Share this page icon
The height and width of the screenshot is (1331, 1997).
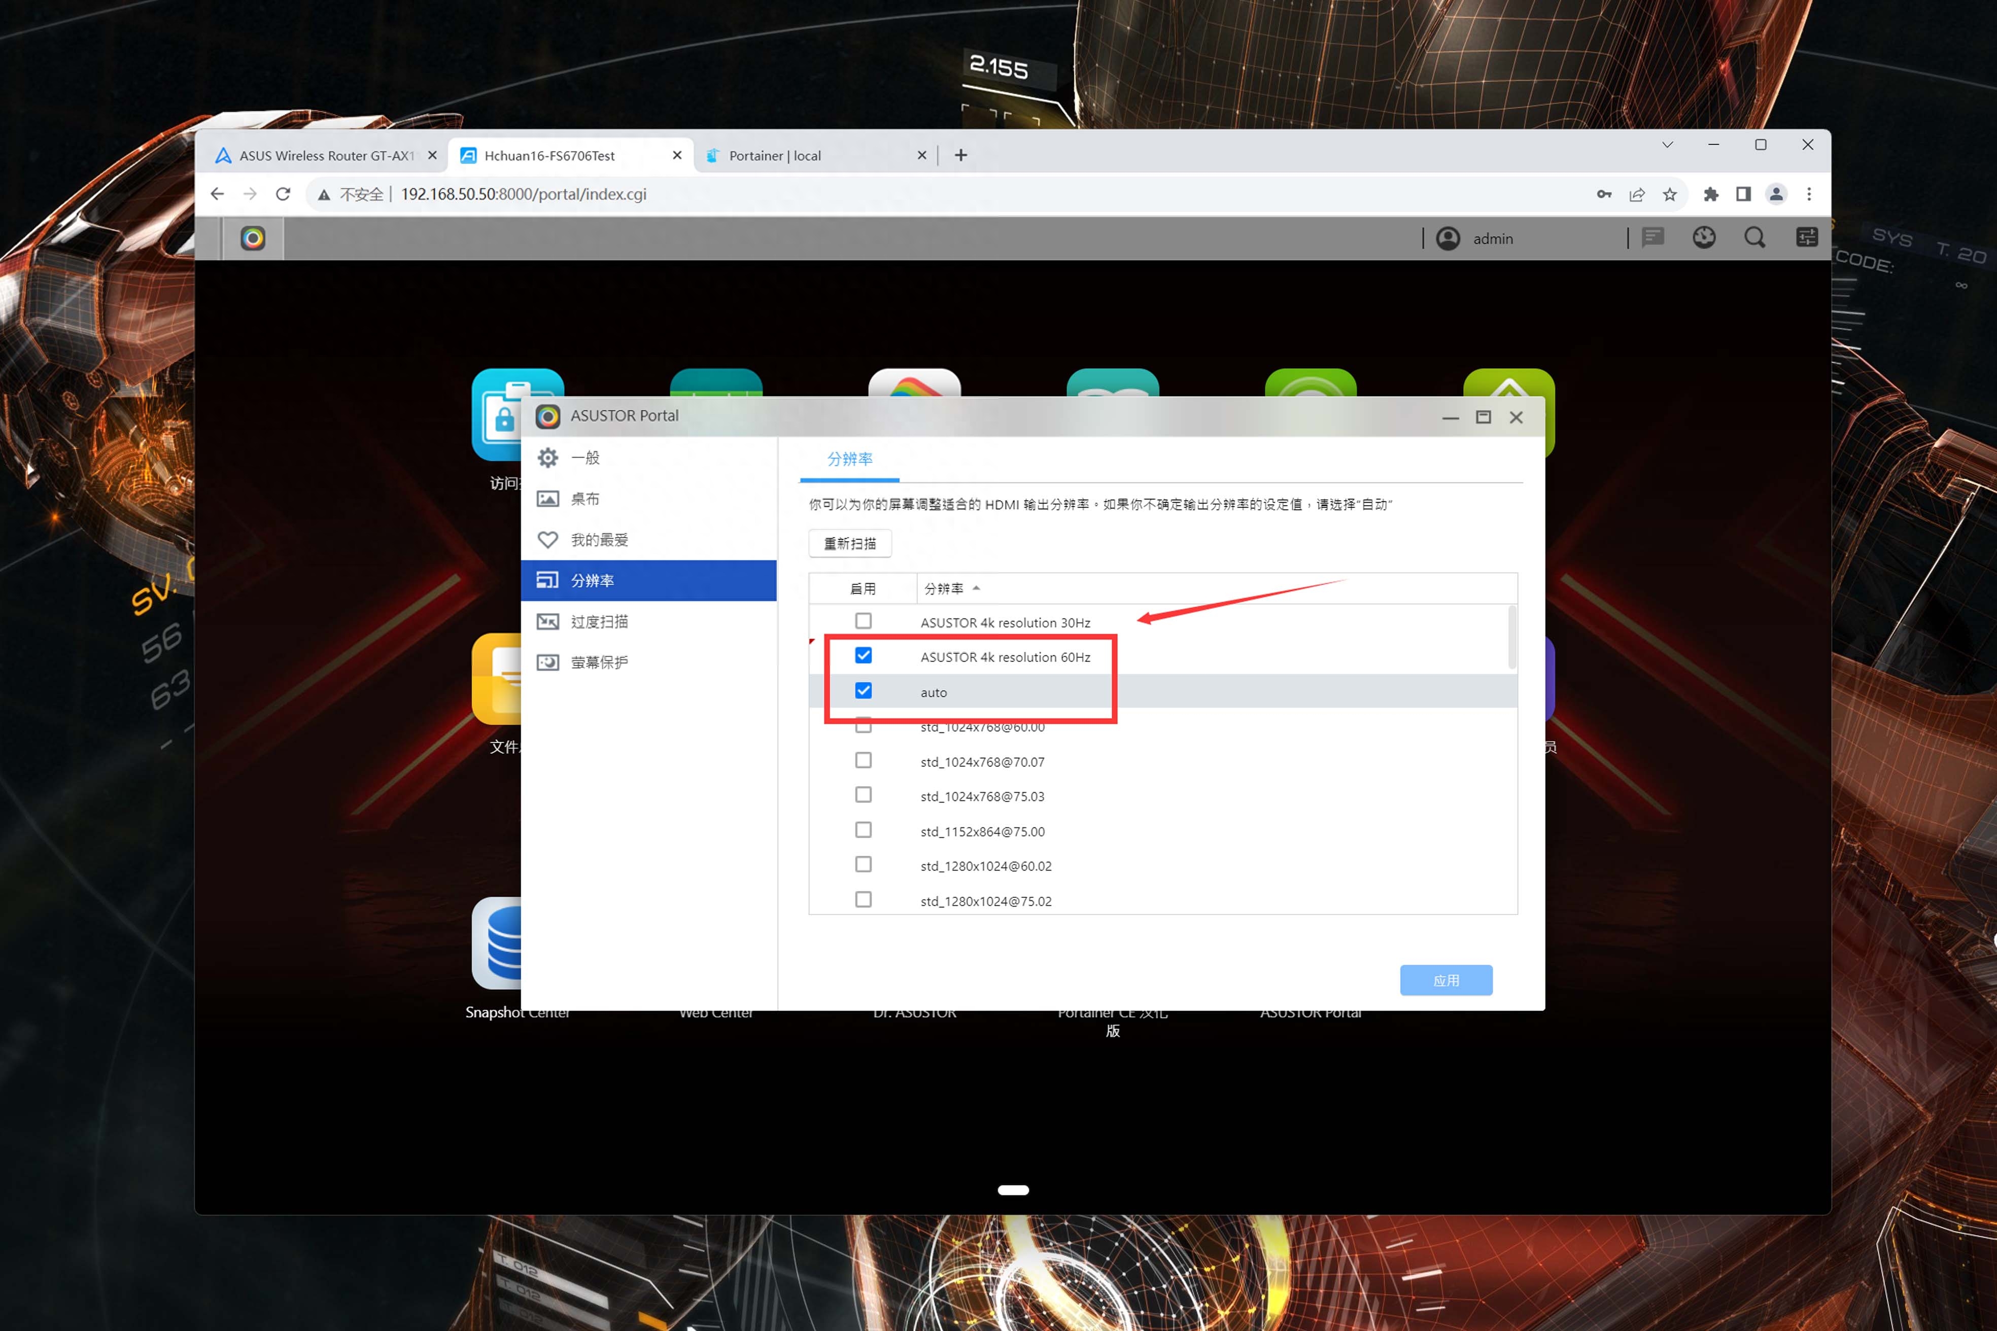tap(1637, 194)
